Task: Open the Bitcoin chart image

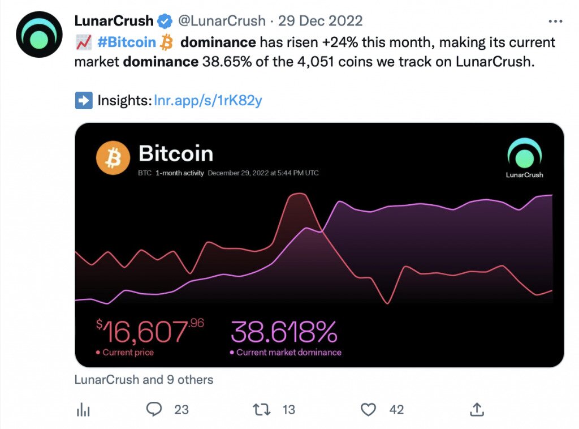Action: coord(319,243)
